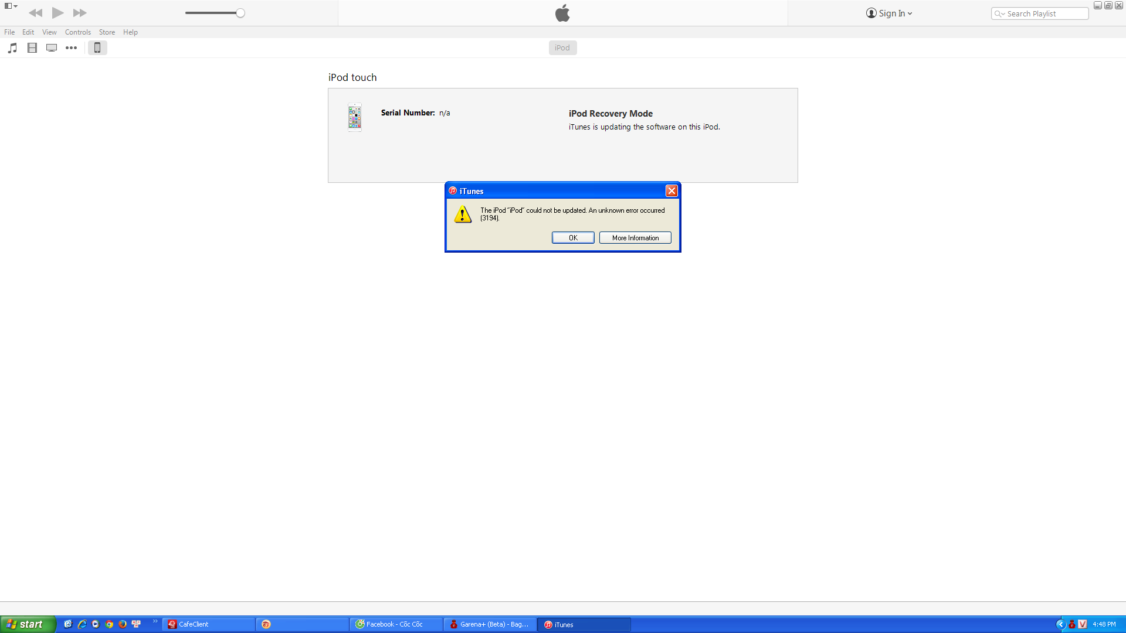1126x633 pixels.
Task: Click the iPod touch title text
Action: click(x=352, y=77)
